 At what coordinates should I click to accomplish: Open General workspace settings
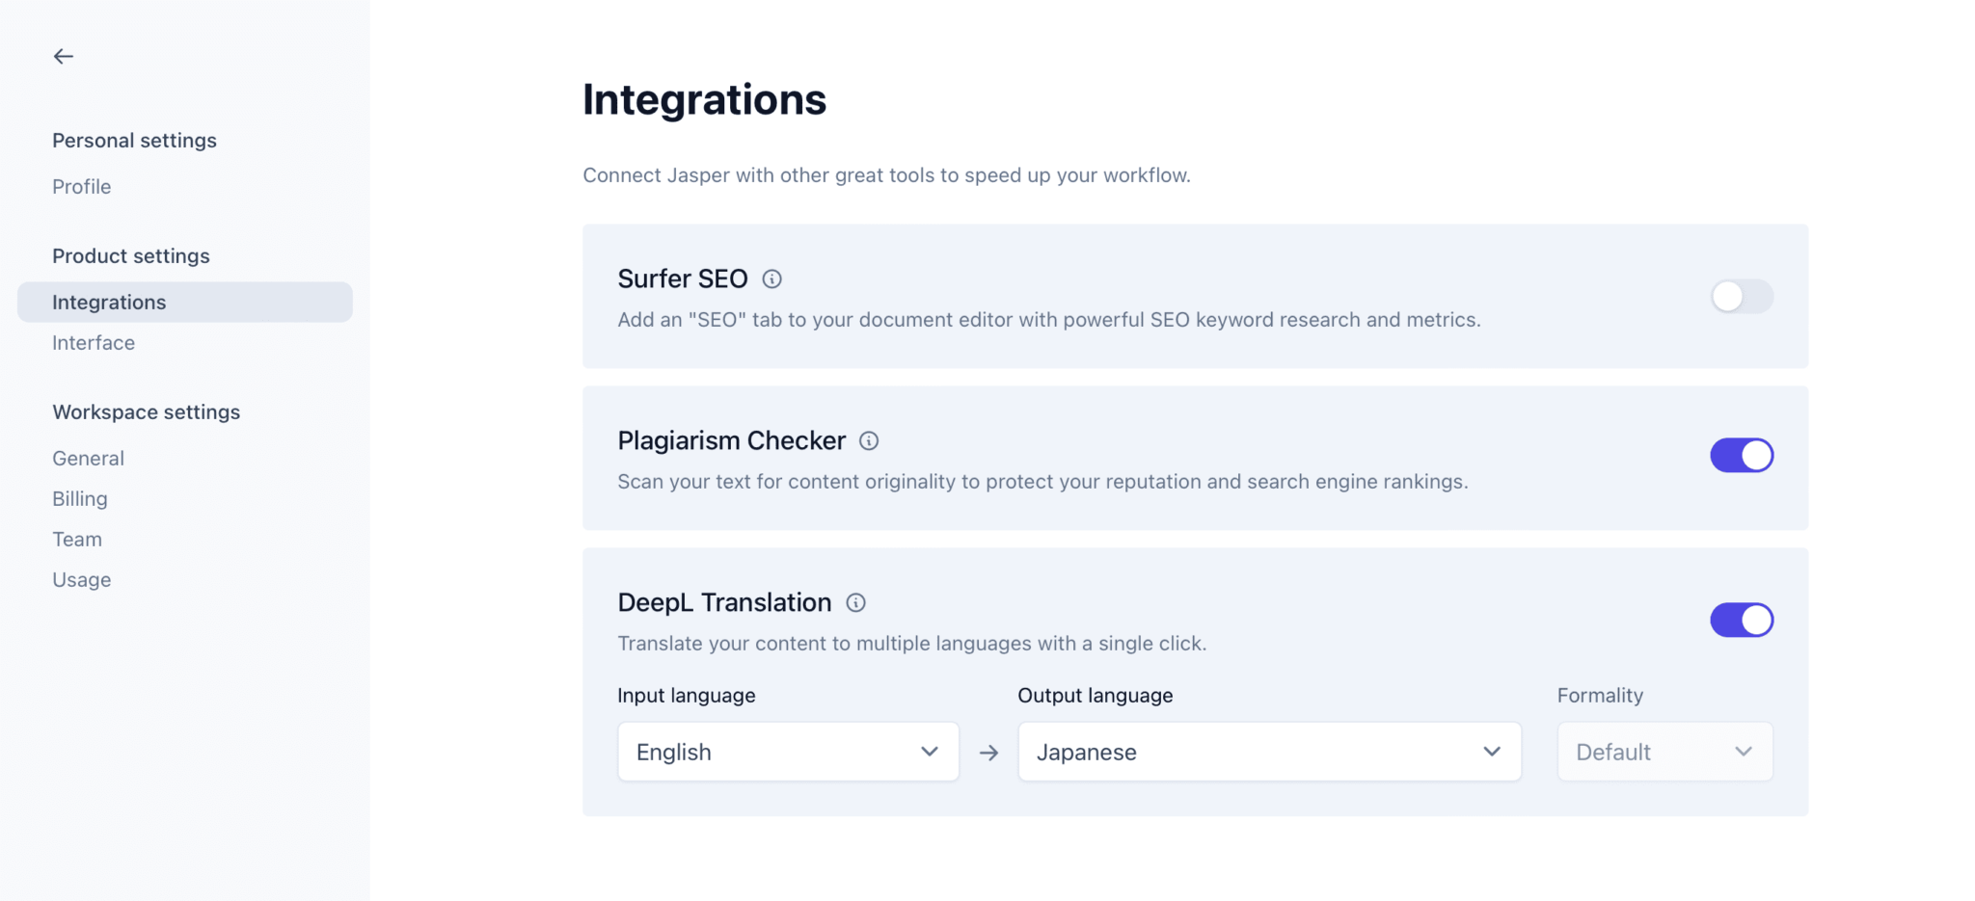88,459
